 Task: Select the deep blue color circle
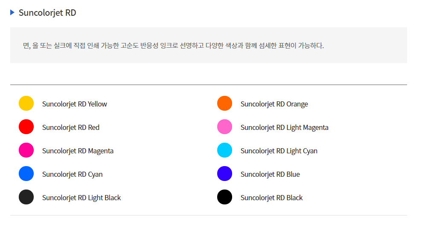225,173
